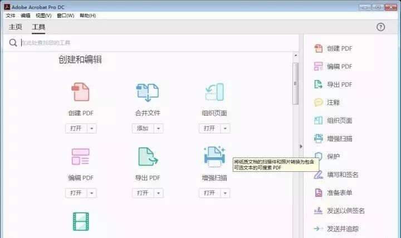This screenshot has width=401, height=238.
Task: Collapse the right pane with the arrow handle
Action: click(301, 146)
